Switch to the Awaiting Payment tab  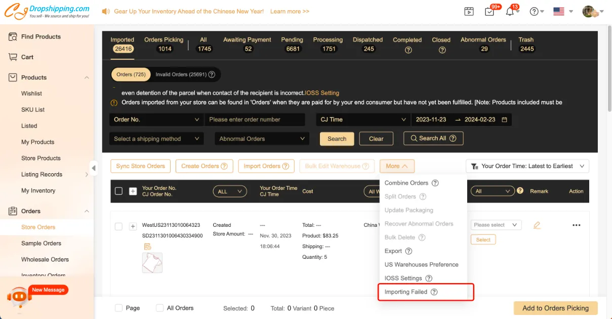[247, 44]
